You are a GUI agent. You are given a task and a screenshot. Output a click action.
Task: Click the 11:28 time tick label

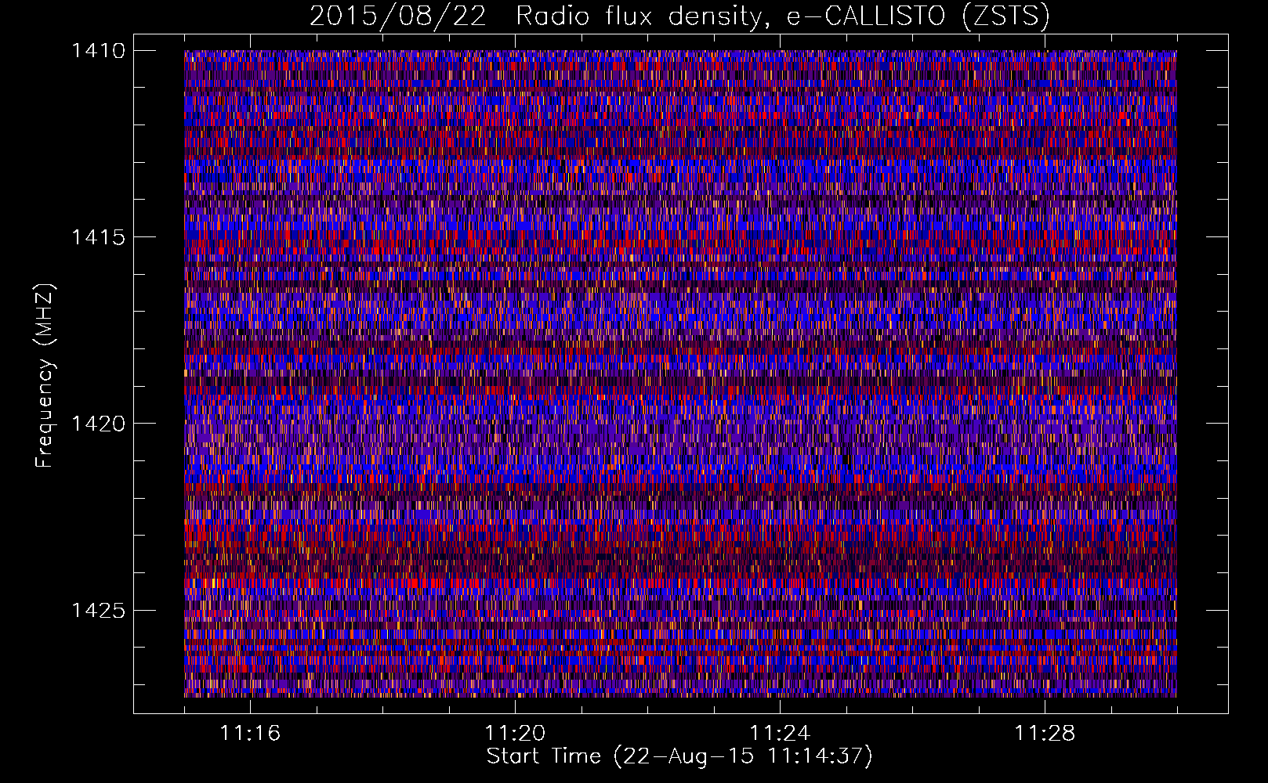pyautogui.click(x=1045, y=733)
